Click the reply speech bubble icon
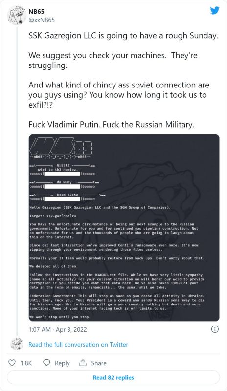This screenshot has height=391, width=227. pos(46,363)
